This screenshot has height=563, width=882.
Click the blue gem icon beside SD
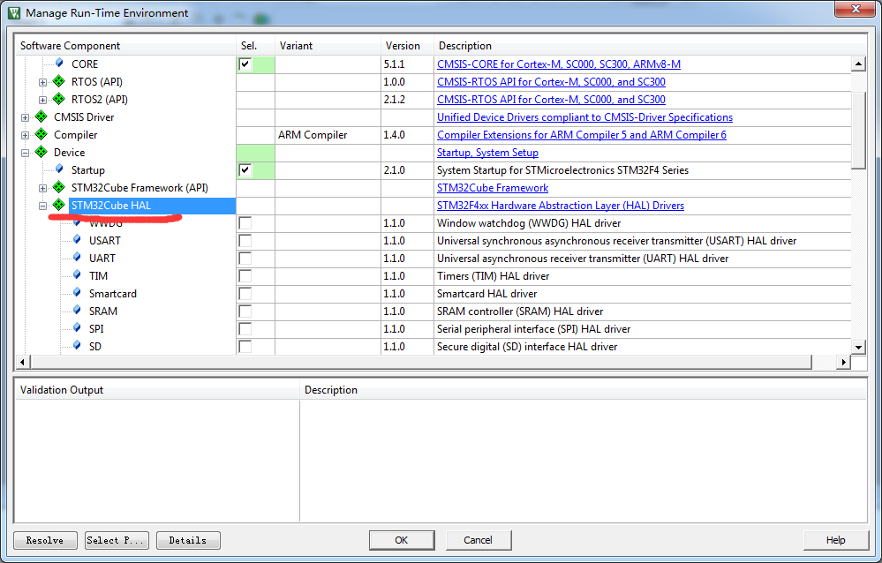(77, 345)
